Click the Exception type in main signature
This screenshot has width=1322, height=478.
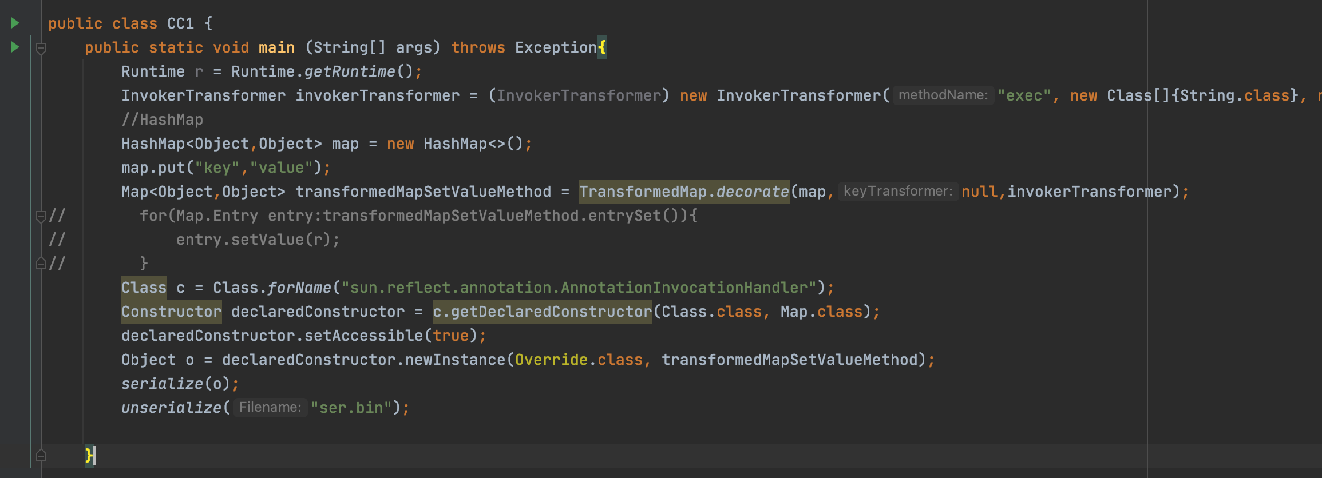556,47
